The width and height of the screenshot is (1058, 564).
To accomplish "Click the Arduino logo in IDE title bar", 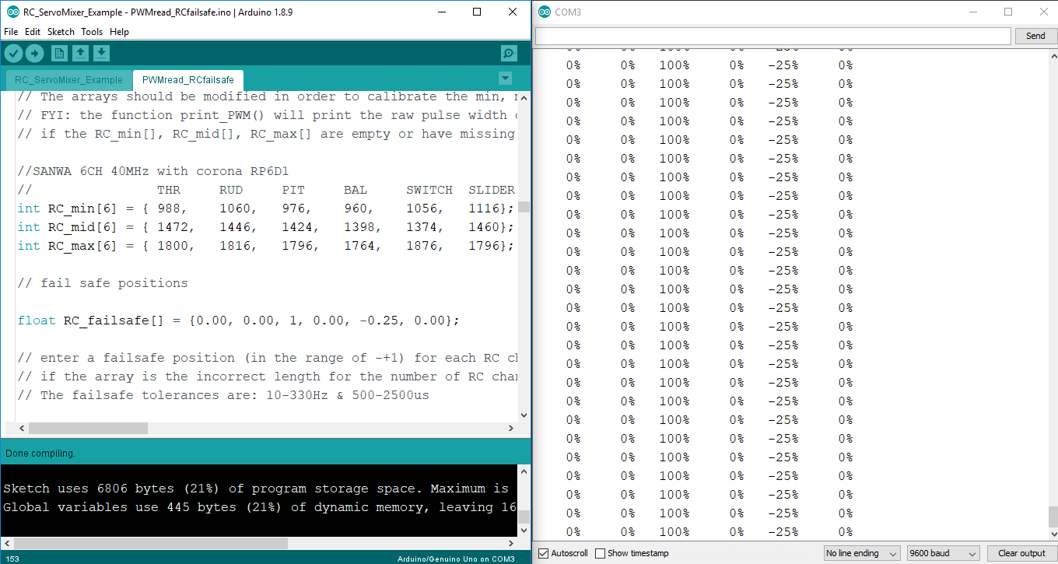I will click(12, 12).
